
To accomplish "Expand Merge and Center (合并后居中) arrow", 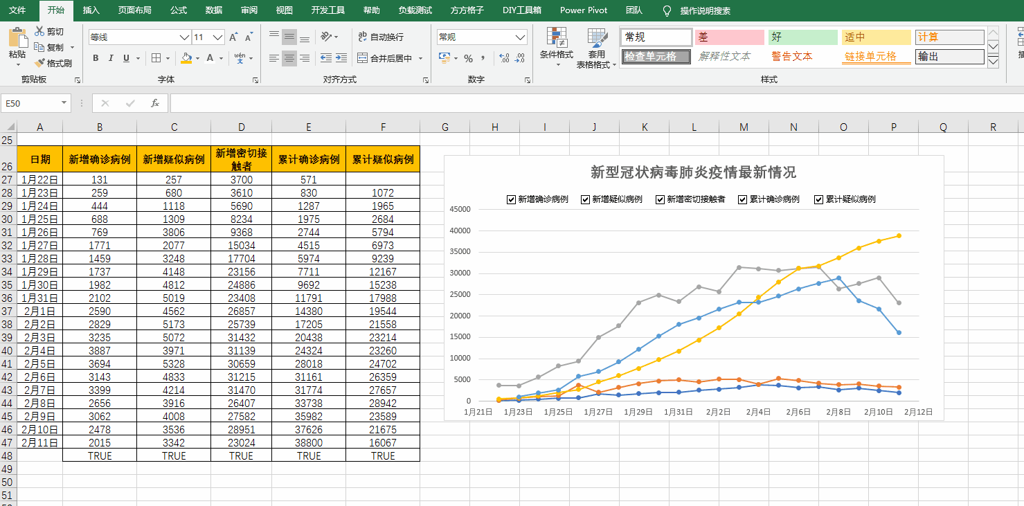I will coord(420,58).
